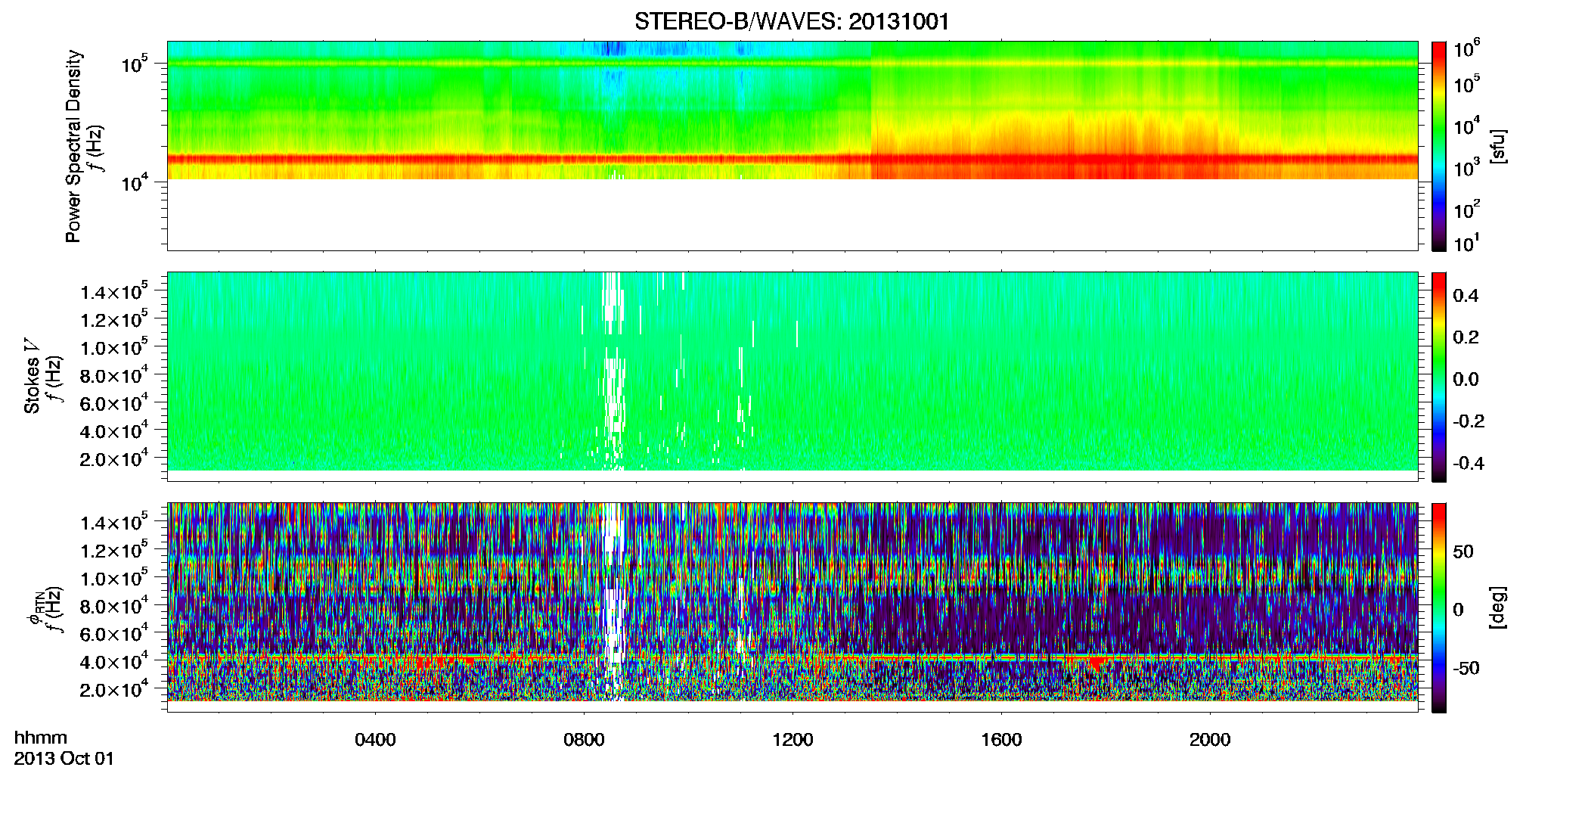The image size is (1585, 817).
Task: Click the white data gap in the Stokes V panel
Action: (613, 371)
